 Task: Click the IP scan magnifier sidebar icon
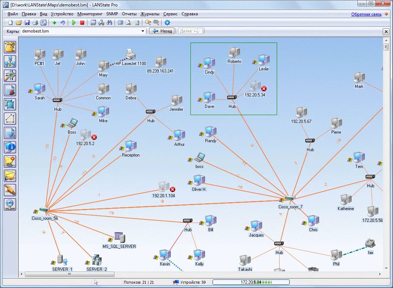pos(10,76)
